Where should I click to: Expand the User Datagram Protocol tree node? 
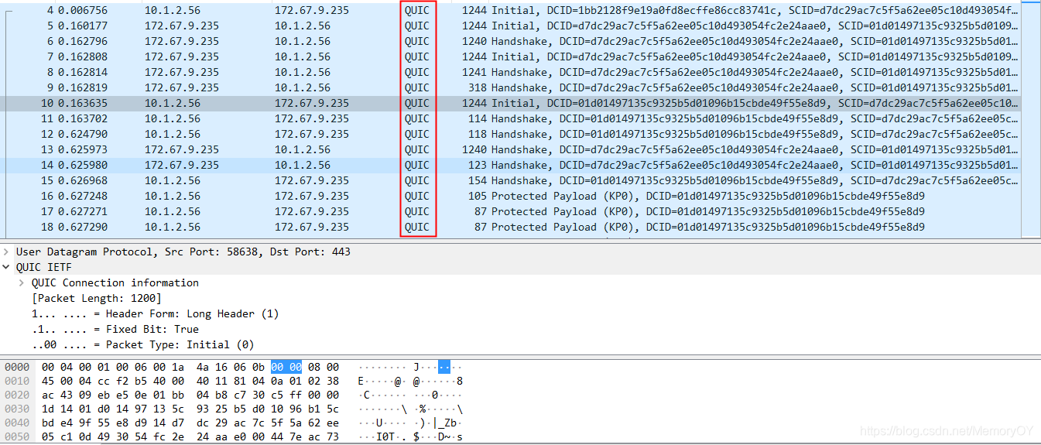7,252
